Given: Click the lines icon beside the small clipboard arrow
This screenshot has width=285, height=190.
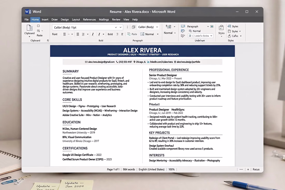Looking at the screenshot, I should pyautogui.click(x=38, y=31).
